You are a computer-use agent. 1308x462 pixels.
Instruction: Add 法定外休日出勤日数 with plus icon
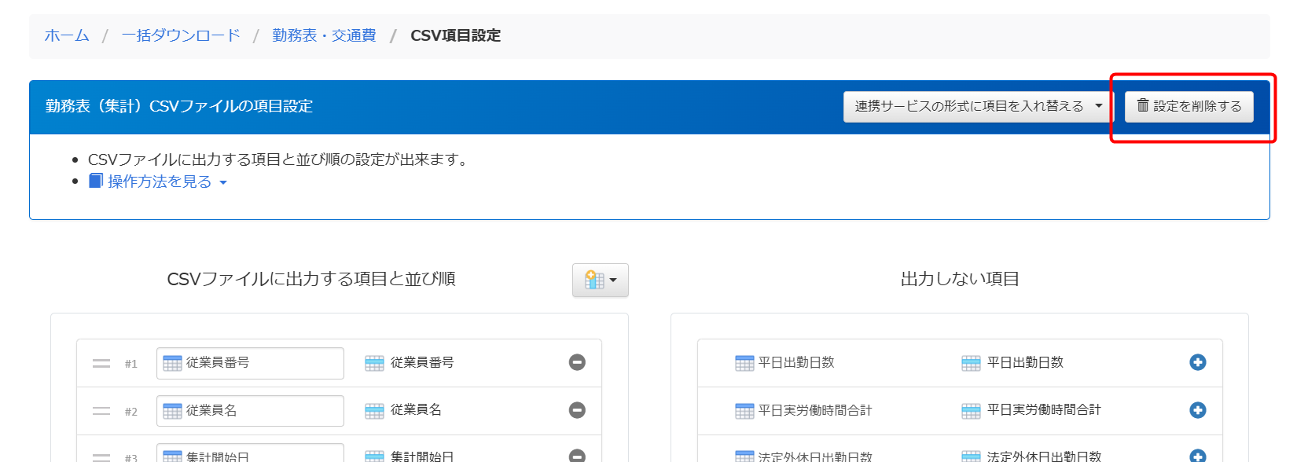coord(1198,456)
